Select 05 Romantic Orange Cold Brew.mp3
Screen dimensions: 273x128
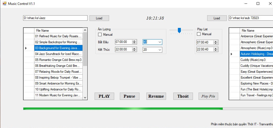58,60
